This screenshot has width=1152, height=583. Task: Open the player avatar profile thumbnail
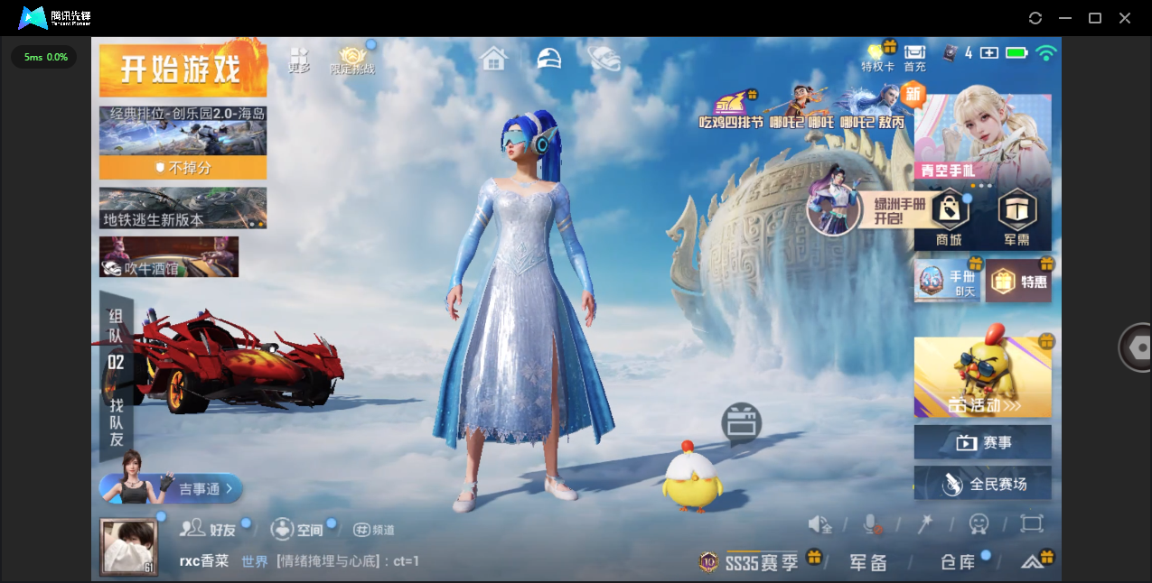[x=128, y=547]
